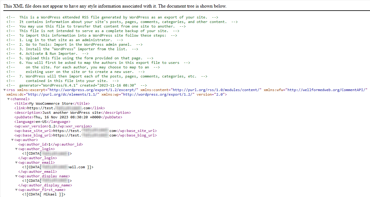Click the comment 'This file is not intended'
Screen dimensions: 370x197
tap(93, 31)
